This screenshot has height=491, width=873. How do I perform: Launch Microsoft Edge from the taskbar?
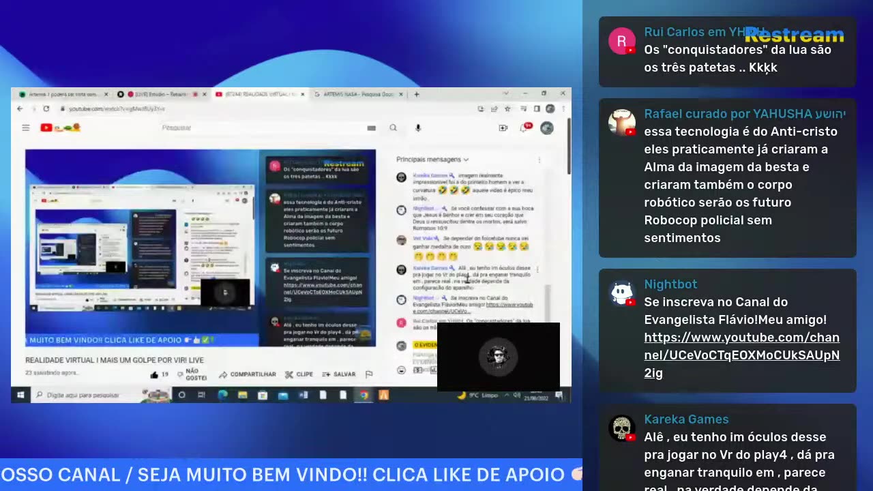(x=222, y=395)
